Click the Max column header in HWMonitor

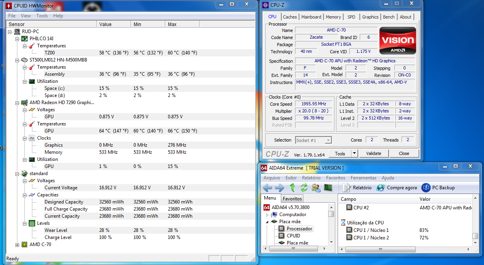coord(182,24)
